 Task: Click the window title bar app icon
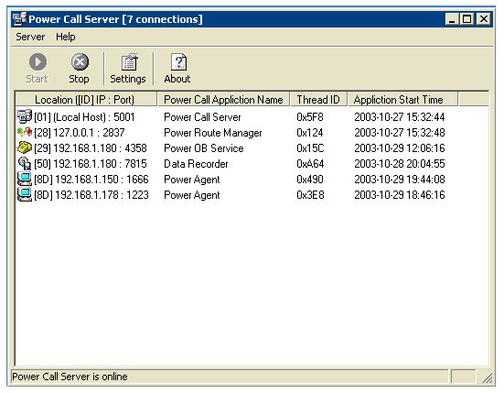pos(19,18)
